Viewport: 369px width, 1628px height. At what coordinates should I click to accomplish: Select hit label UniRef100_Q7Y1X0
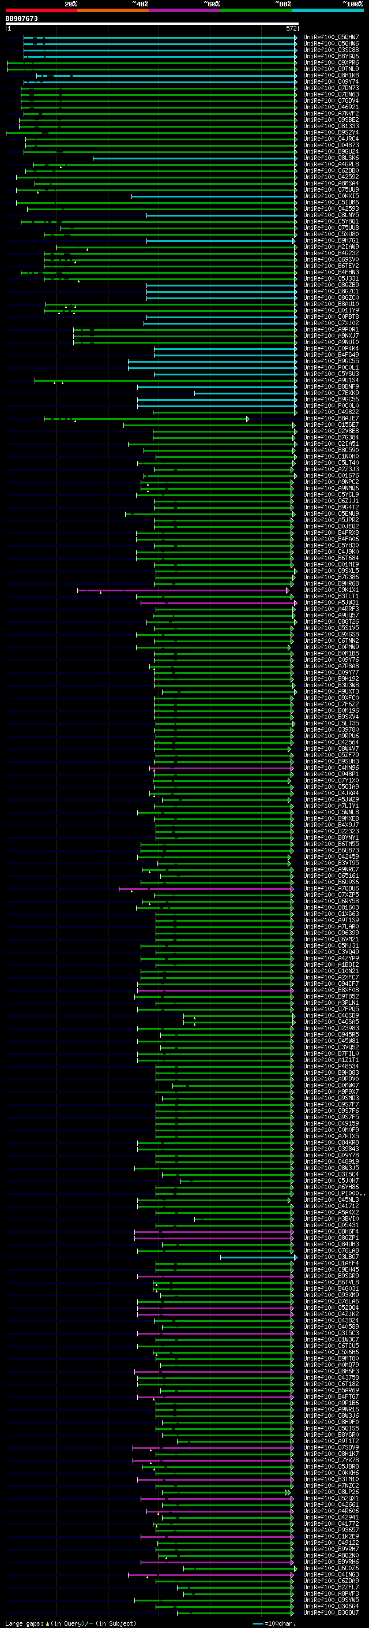click(331, 781)
